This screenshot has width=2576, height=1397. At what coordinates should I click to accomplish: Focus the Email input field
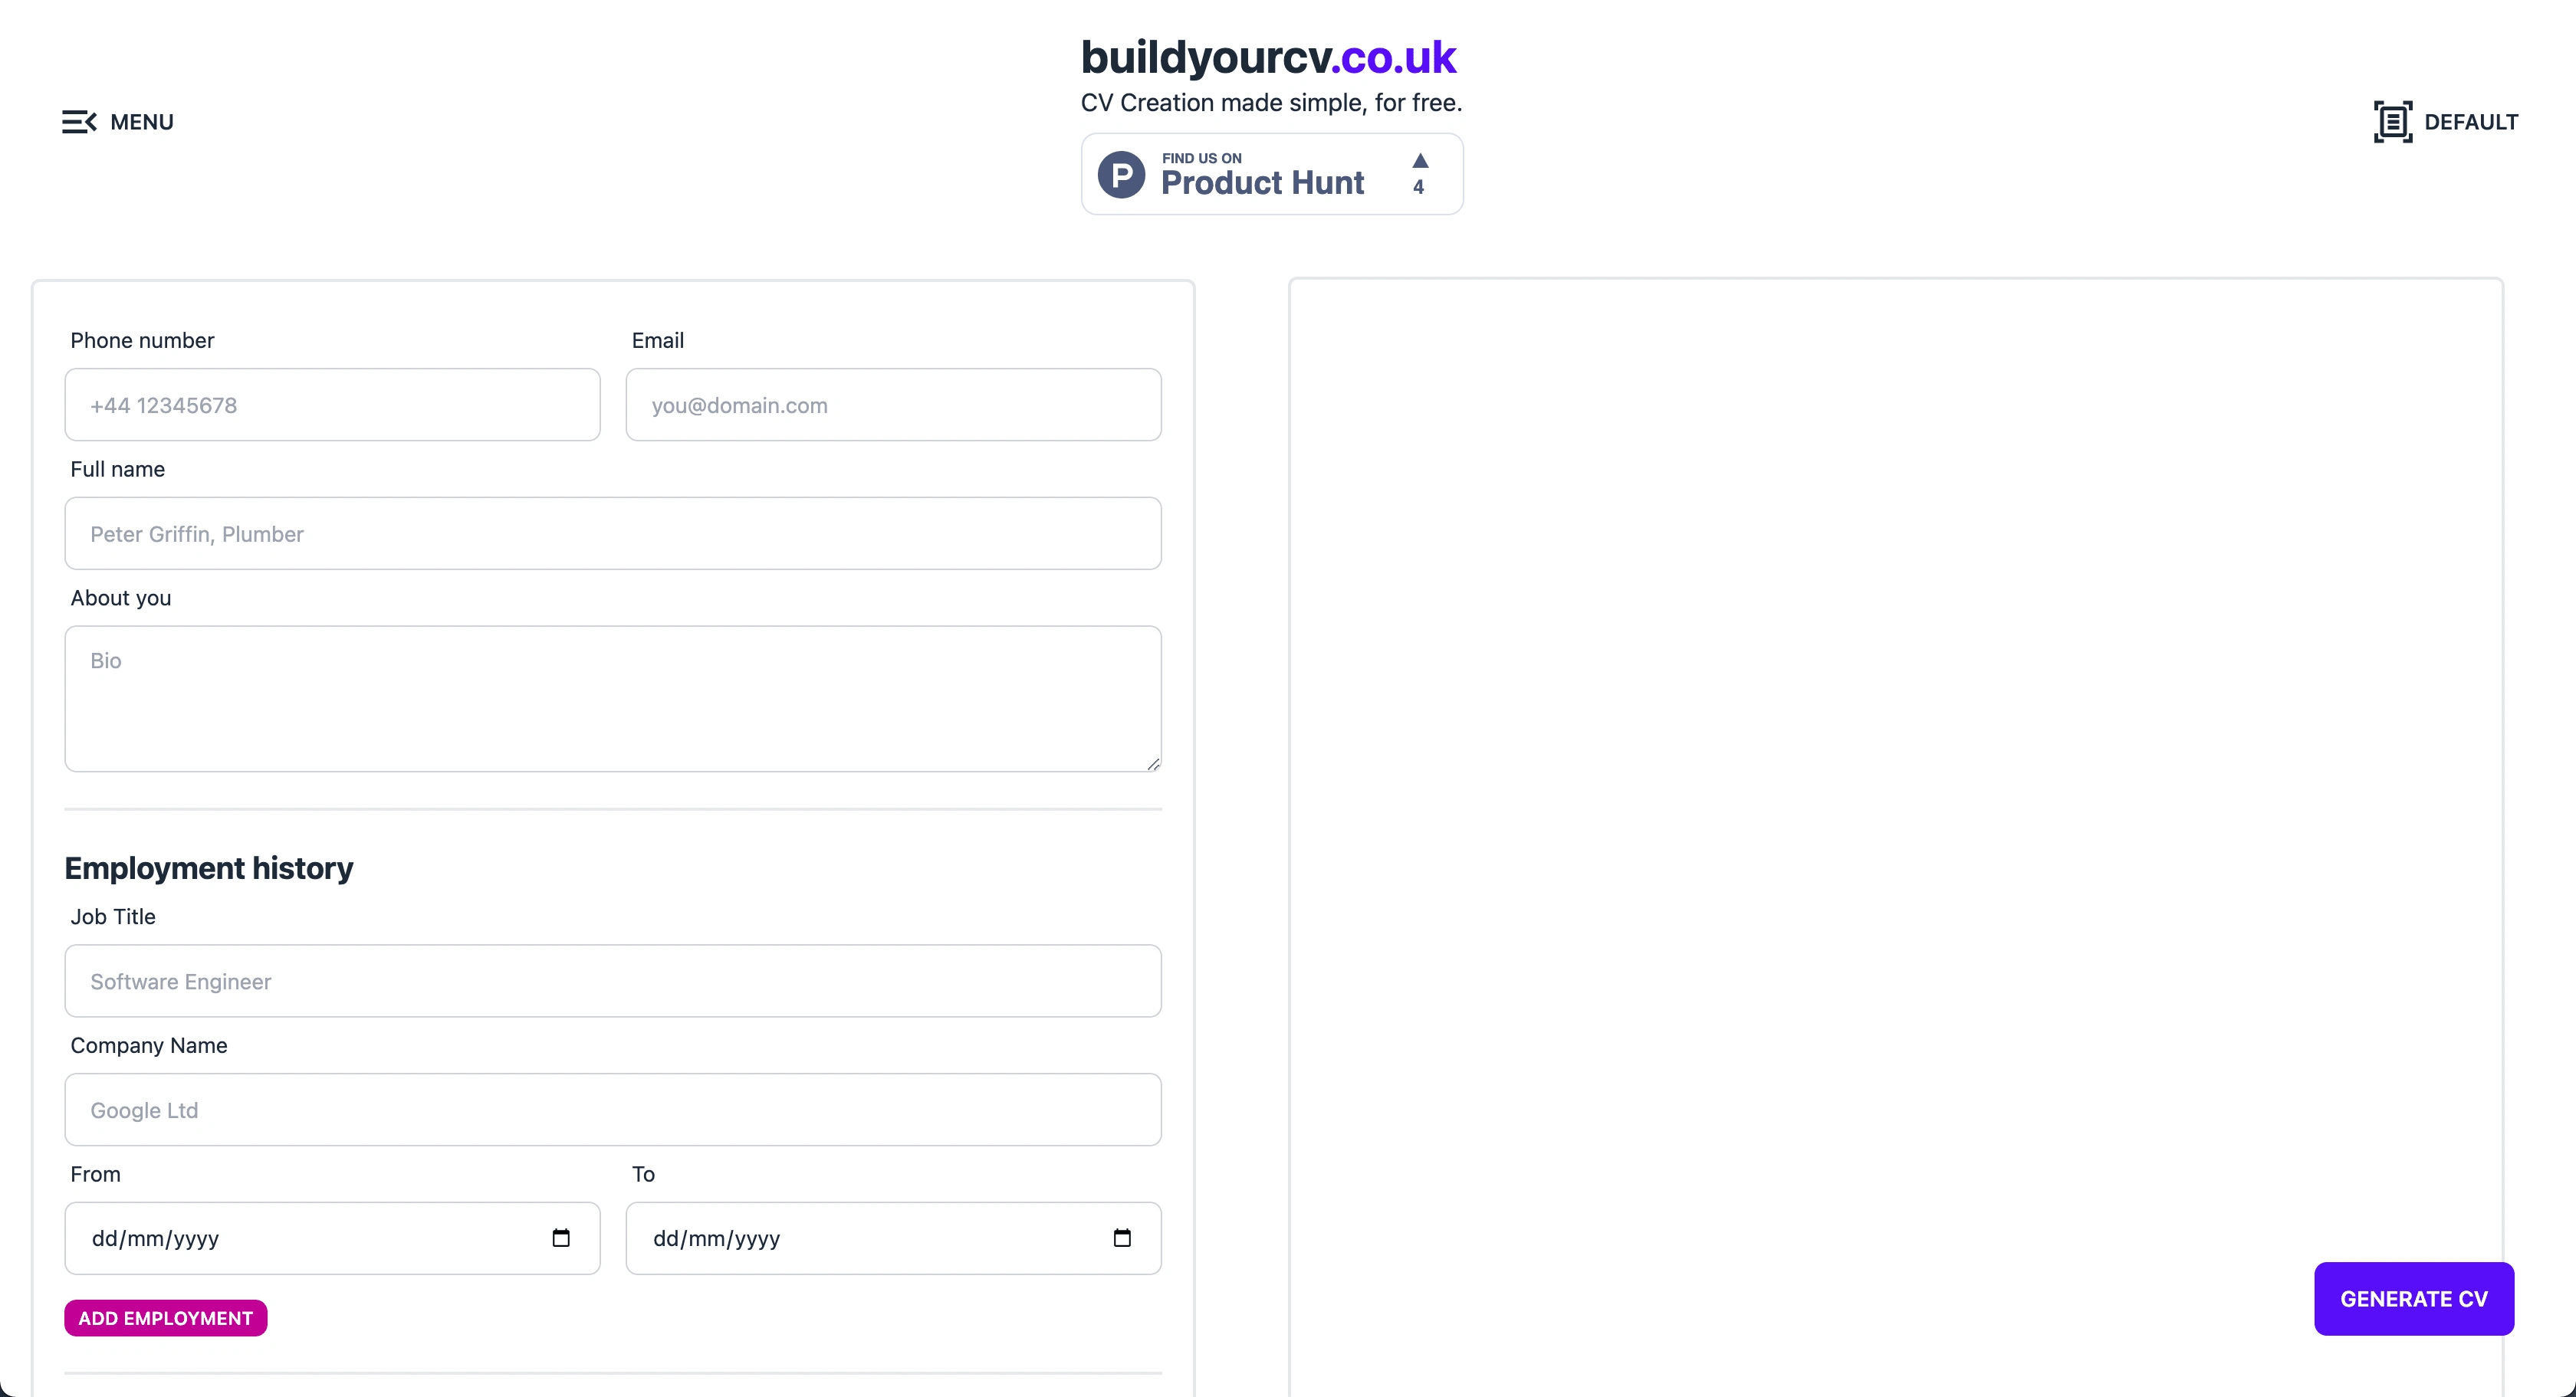click(894, 405)
